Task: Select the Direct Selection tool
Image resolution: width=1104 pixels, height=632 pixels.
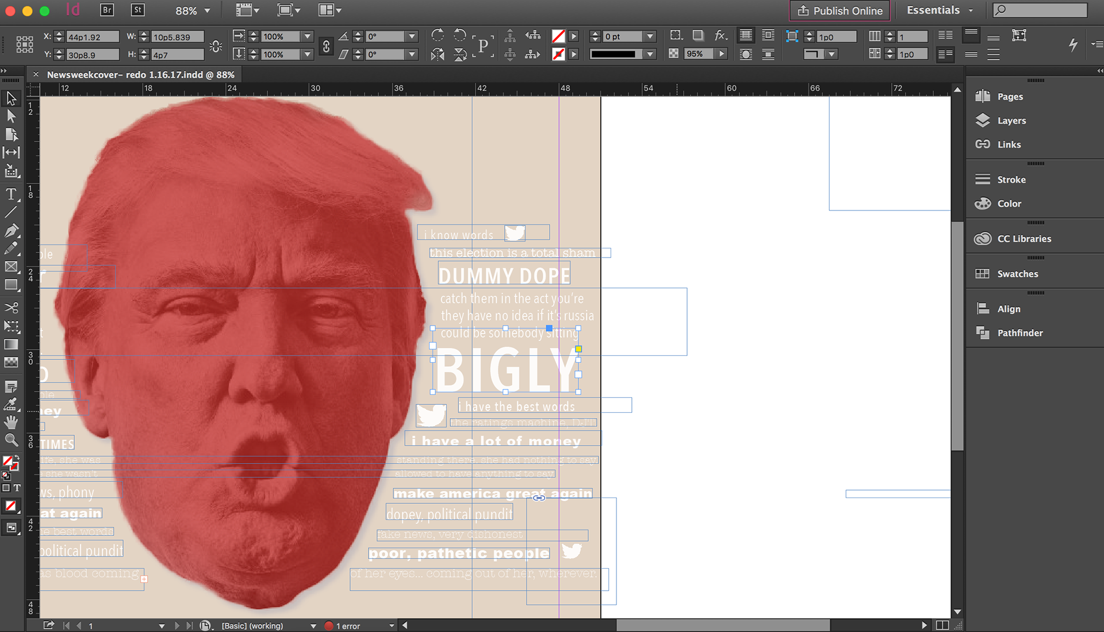Action: [11, 116]
